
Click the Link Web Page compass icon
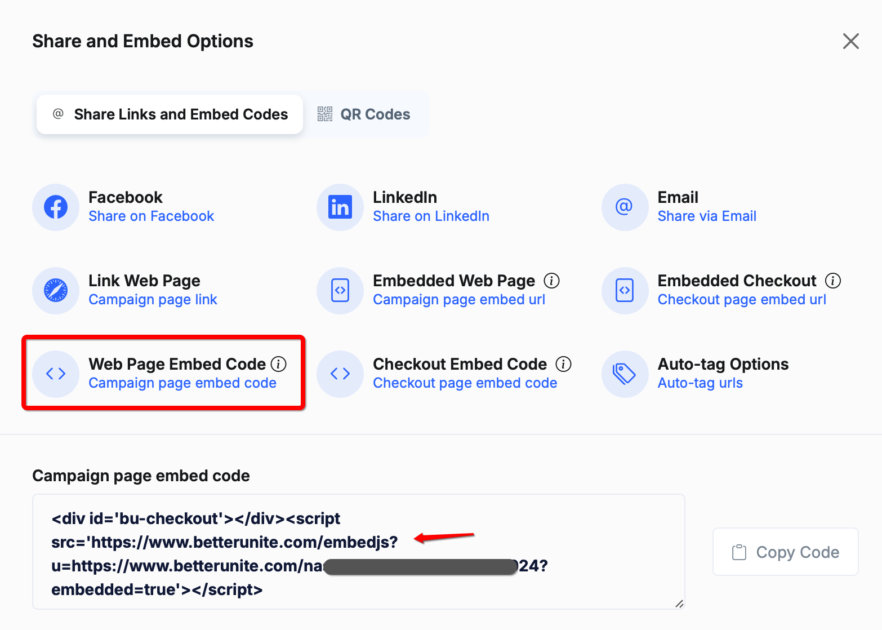(56, 290)
